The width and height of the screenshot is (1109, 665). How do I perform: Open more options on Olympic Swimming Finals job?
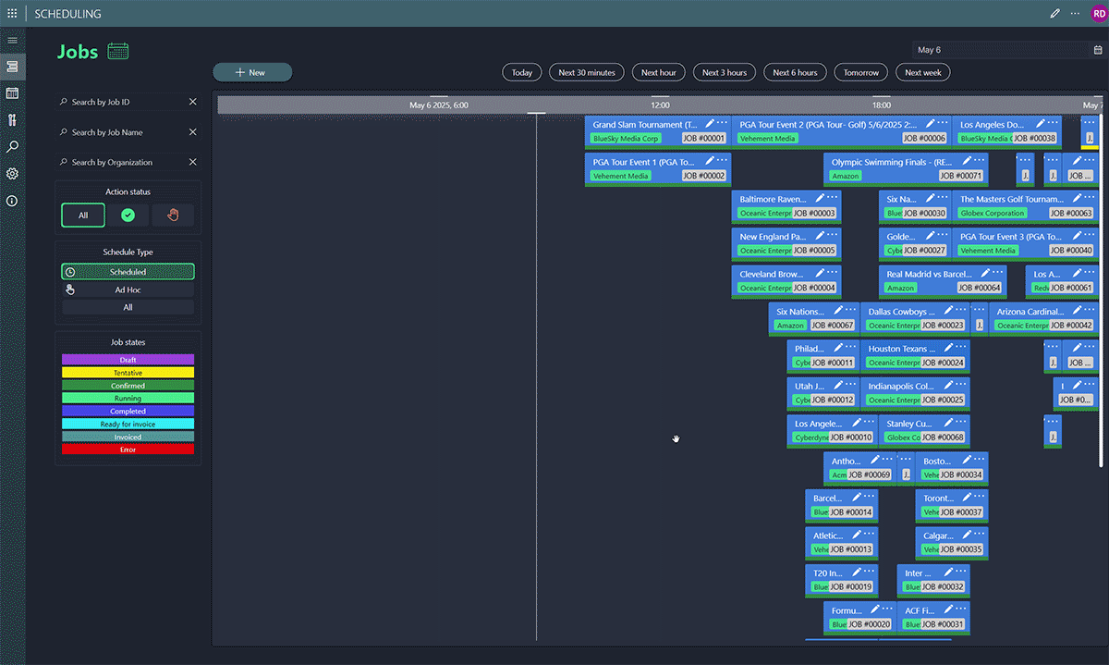point(980,161)
